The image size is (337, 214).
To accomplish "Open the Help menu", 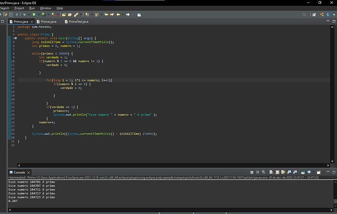I will pos(60,8).
